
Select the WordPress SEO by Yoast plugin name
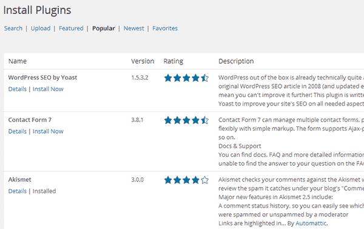(x=42, y=77)
